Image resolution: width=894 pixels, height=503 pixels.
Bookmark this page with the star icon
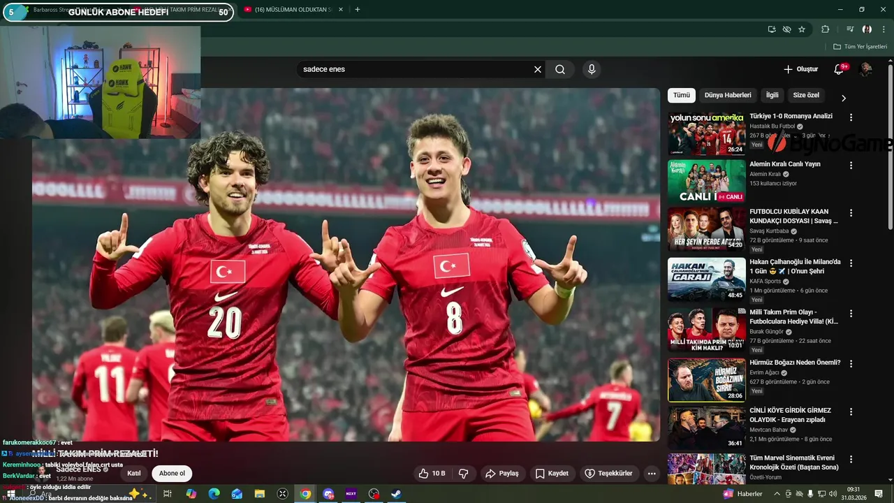click(802, 29)
